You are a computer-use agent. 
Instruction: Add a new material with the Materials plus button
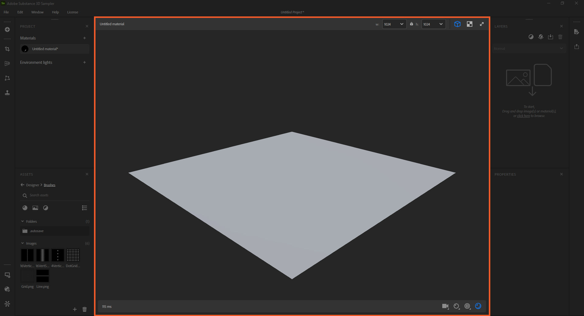[x=85, y=38]
